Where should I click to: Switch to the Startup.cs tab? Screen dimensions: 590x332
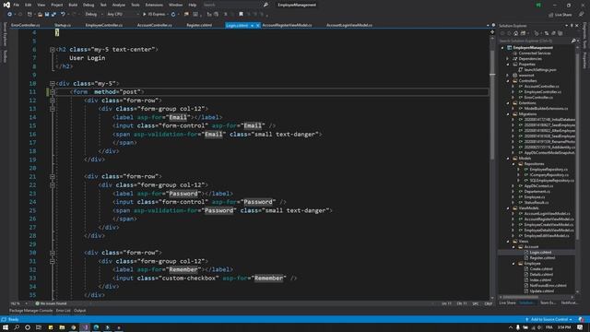(63, 25)
